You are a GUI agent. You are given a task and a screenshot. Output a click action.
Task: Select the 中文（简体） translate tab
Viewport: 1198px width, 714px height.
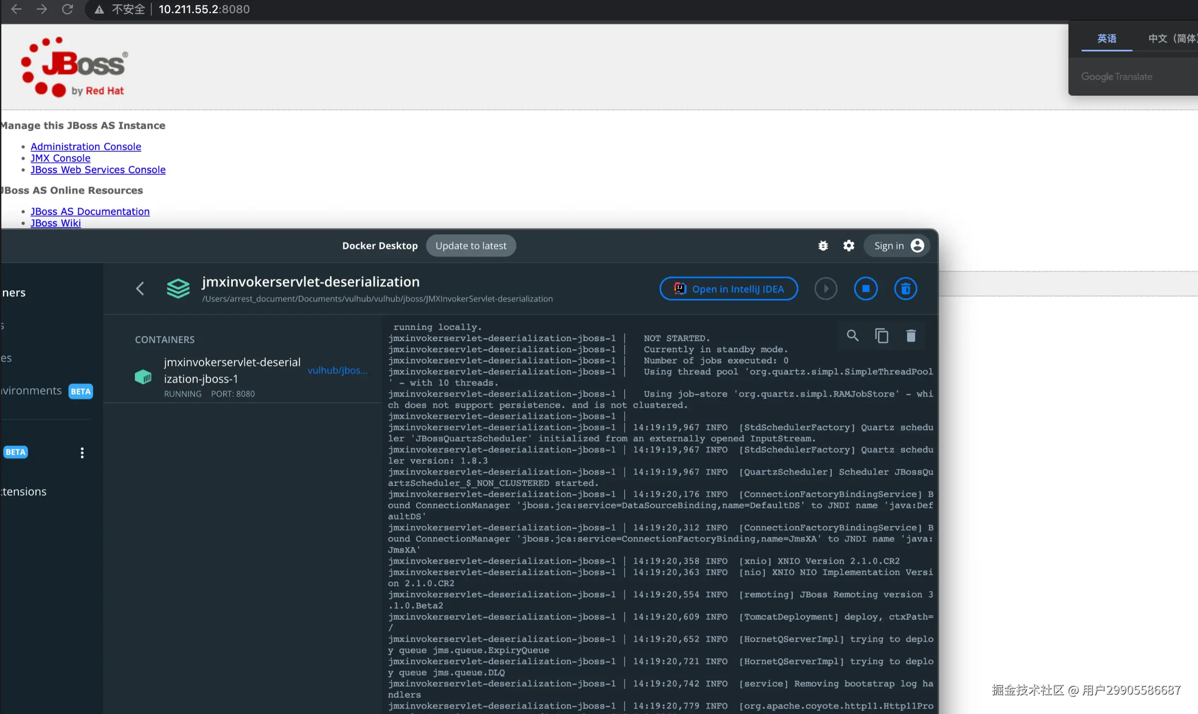click(1173, 38)
